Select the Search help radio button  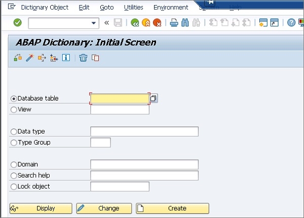pyautogui.click(x=14, y=176)
